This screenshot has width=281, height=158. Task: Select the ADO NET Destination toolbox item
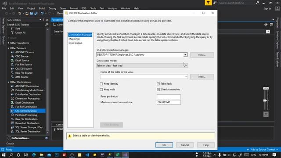[27, 86]
